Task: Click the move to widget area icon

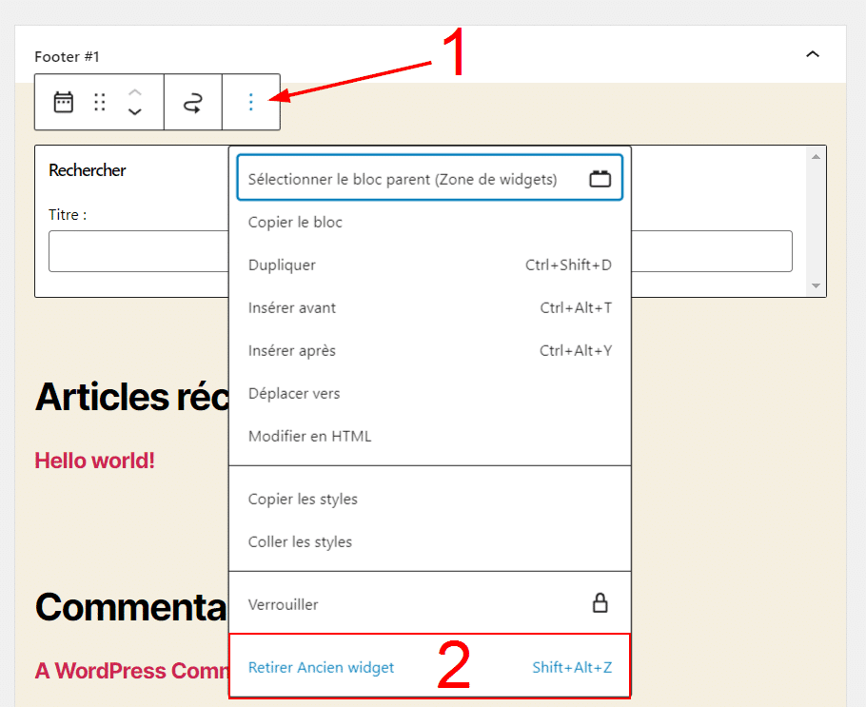Action: tap(192, 103)
